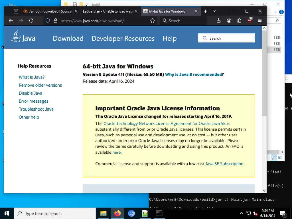Click page scrollbar down arrow
This screenshot has height=219, width=292.
(264, 190)
